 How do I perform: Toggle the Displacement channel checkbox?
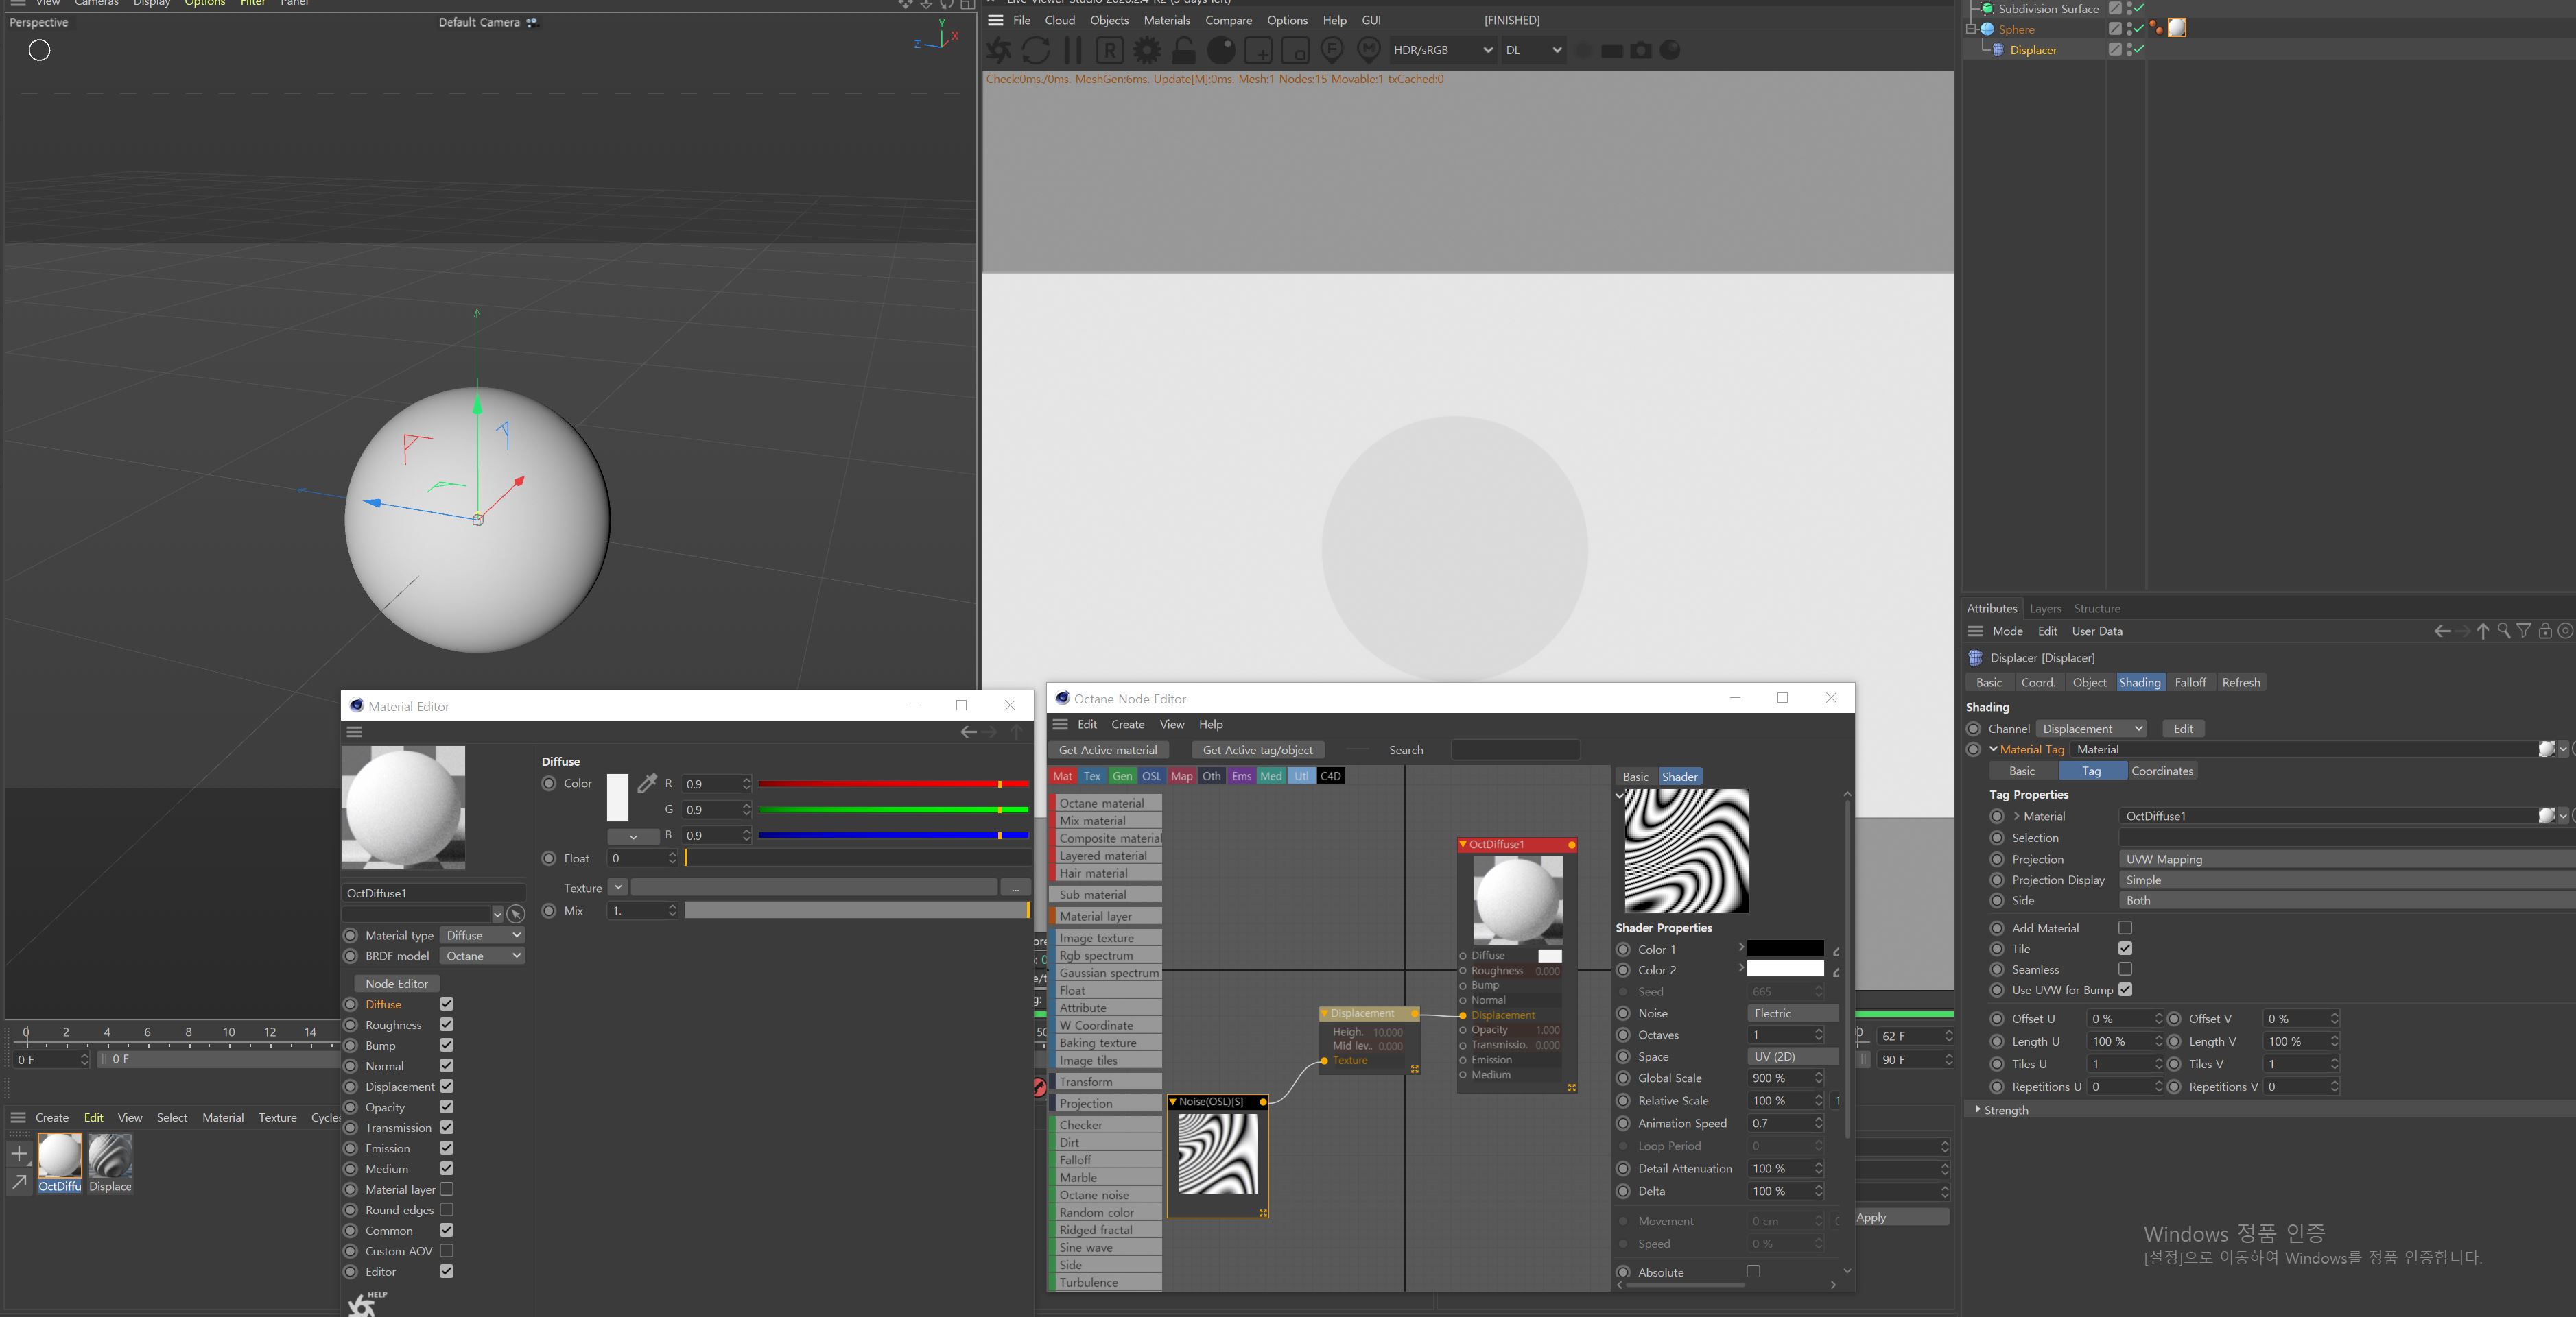click(446, 1086)
